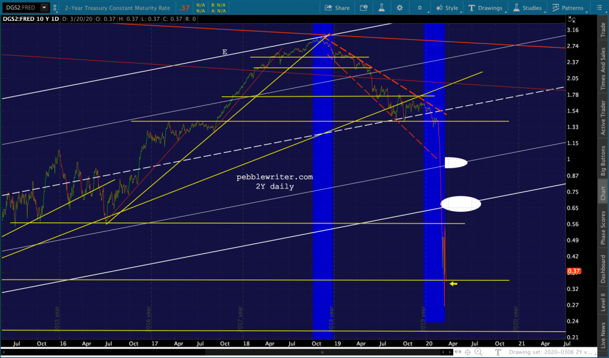Click the Edit studies flask icon

(x=382, y=8)
